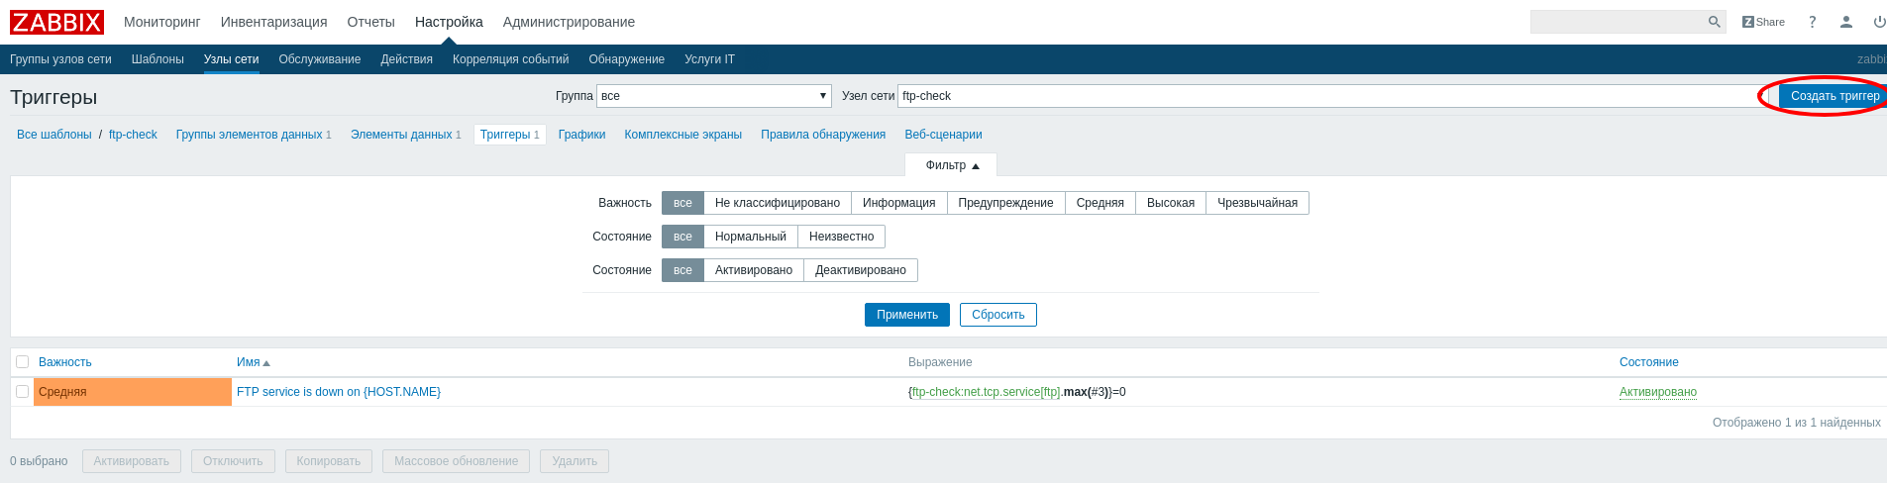This screenshot has height=483, width=1887.
Task: Select Деактивировано in the state filter
Action: coord(860,270)
